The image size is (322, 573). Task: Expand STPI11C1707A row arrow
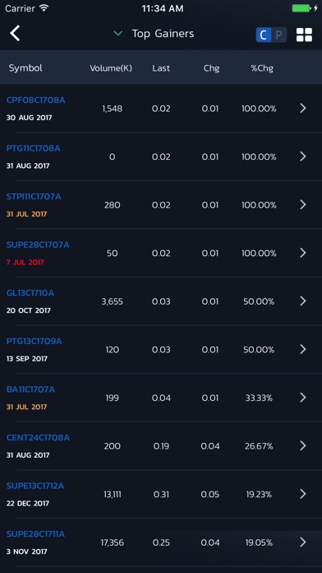click(x=302, y=205)
